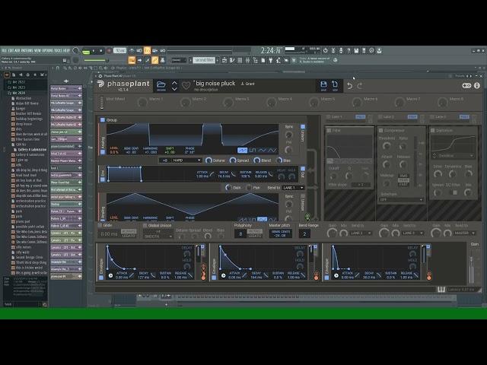Toggle the on-screen keyboard icon at plugin bottom
The width and height of the screenshot is (487, 365).
[x=441, y=290]
